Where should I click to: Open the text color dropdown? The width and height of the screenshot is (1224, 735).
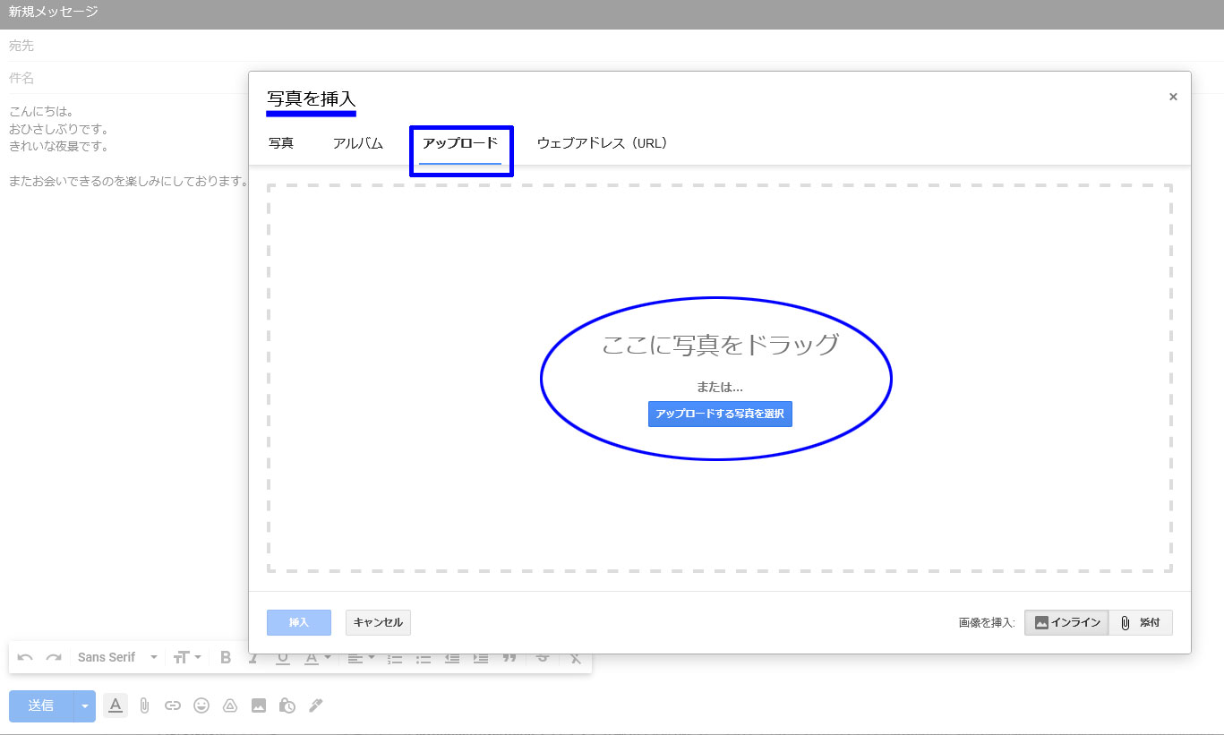point(318,657)
